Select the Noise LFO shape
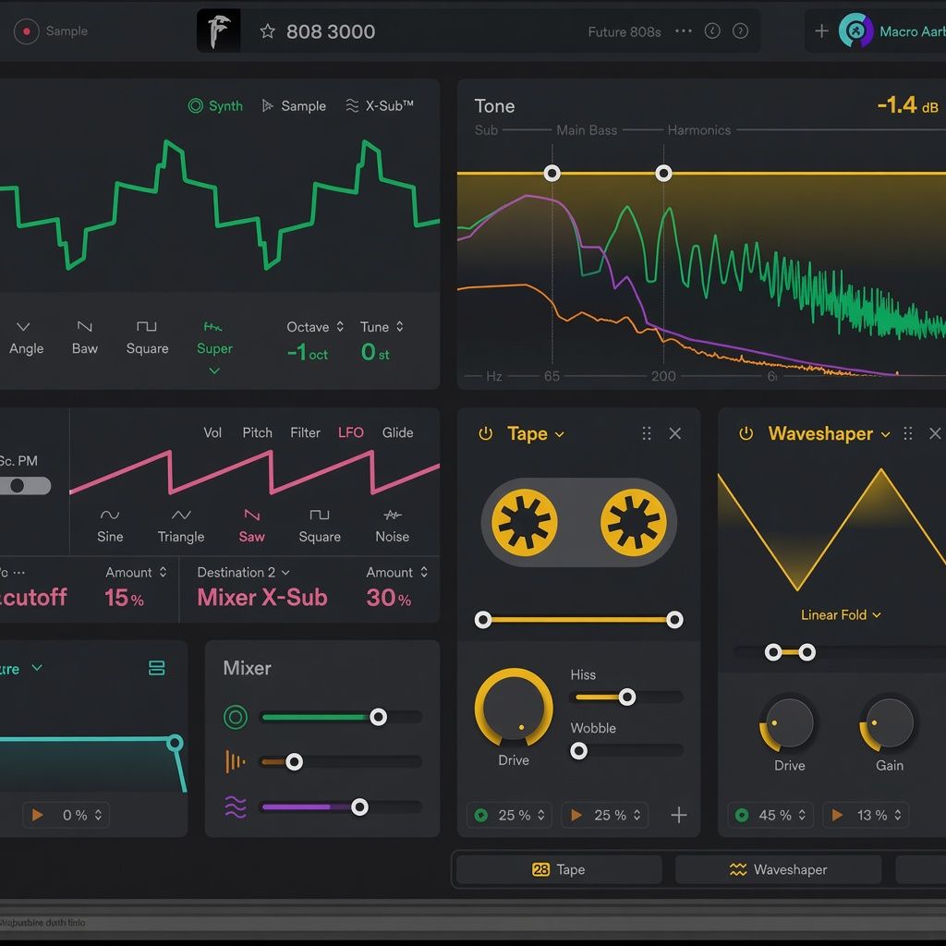Viewport: 946px width, 946px height. click(x=392, y=526)
